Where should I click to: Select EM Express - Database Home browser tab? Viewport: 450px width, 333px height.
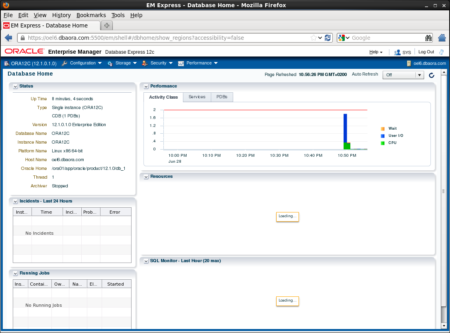tap(51, 25)
